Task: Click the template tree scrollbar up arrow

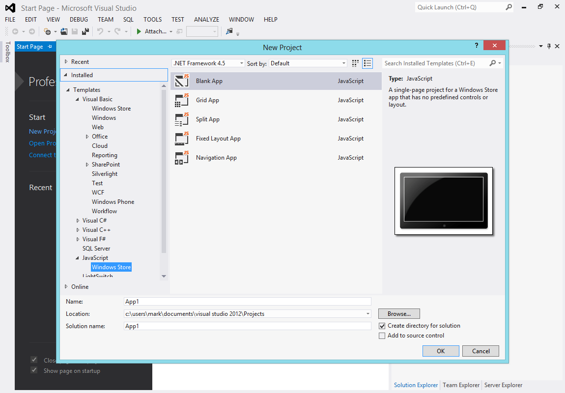Action: [164, 86]
